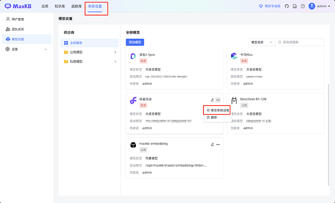Click the 硅基流动 card more options icon
Screen dimensions: 335x203
(x=218, y=100)
